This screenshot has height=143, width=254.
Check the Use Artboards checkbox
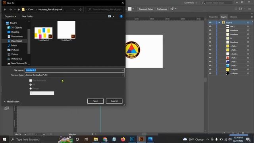[x=31, y=80]
